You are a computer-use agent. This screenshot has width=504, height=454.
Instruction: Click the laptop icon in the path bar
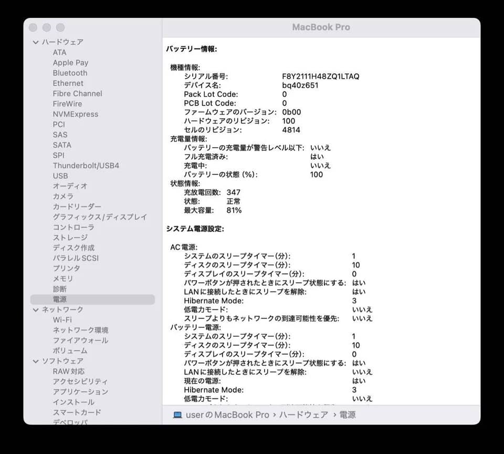point(177,415)
